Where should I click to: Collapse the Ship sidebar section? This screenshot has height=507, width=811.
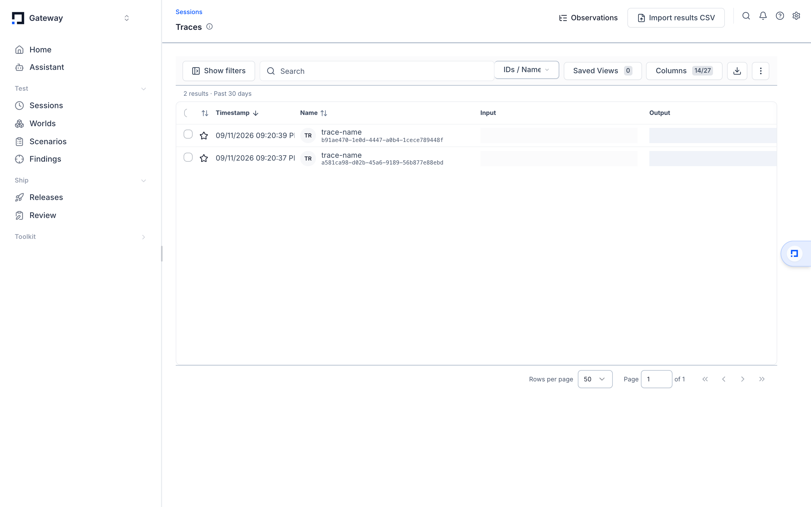pos(143,181)
